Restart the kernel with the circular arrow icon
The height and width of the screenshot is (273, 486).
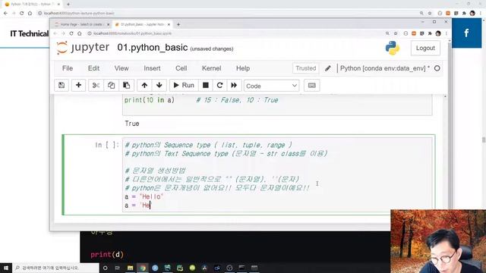pyautogui.click(x=219, y=86)
